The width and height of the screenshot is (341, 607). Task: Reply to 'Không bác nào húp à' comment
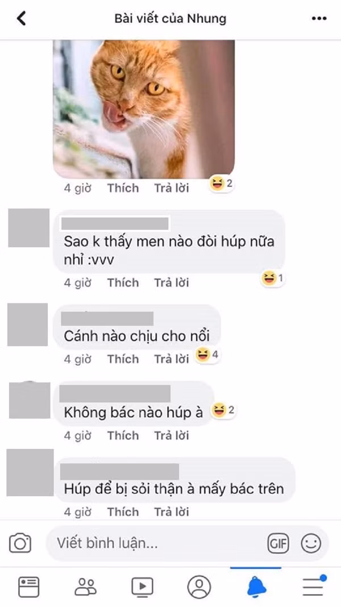pos(172,435)
